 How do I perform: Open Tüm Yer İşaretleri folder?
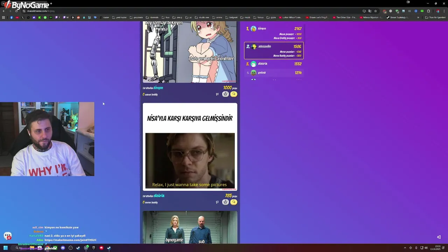435,17
